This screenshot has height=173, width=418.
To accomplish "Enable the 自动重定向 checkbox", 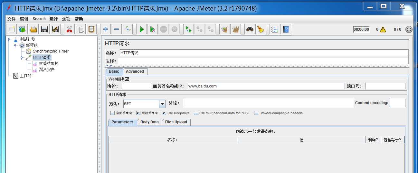I will point(112,113).
